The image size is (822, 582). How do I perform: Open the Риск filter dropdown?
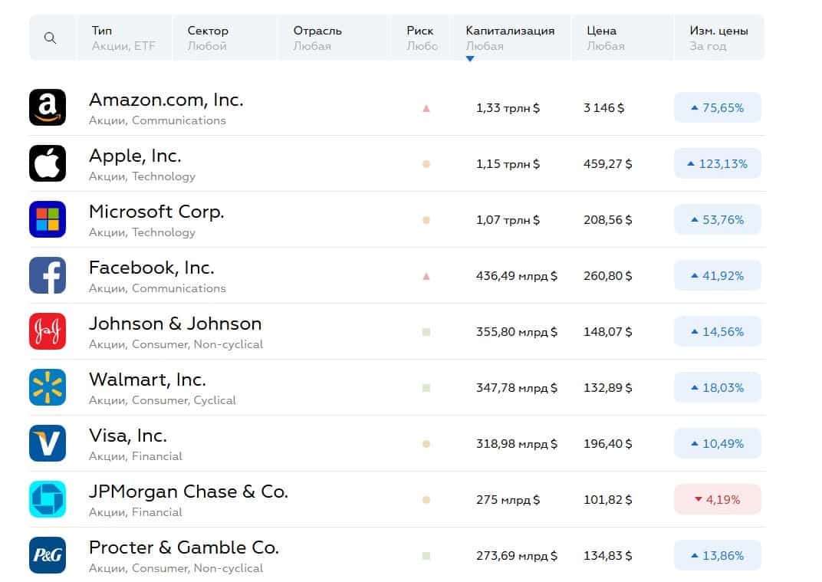(x=421, y=38)
